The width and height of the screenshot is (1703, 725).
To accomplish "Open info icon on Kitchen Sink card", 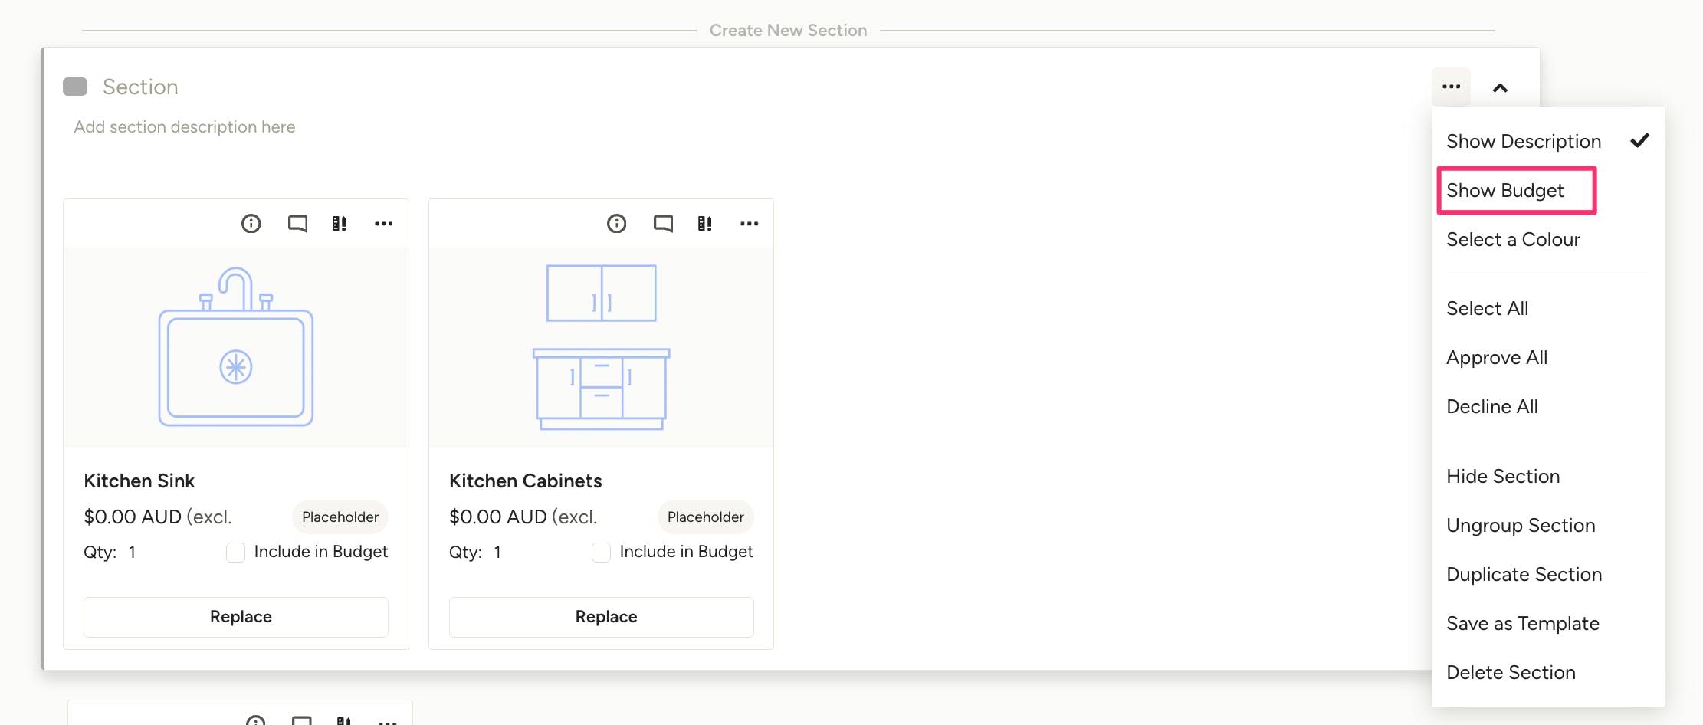I will pyautogui.click(x=251, y=224).
